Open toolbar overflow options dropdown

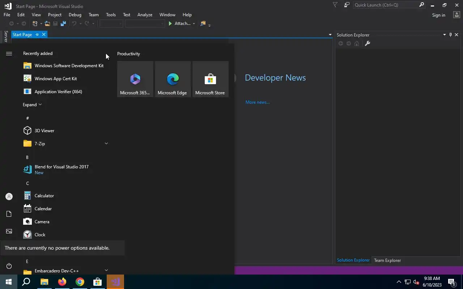tap(209, 25)
